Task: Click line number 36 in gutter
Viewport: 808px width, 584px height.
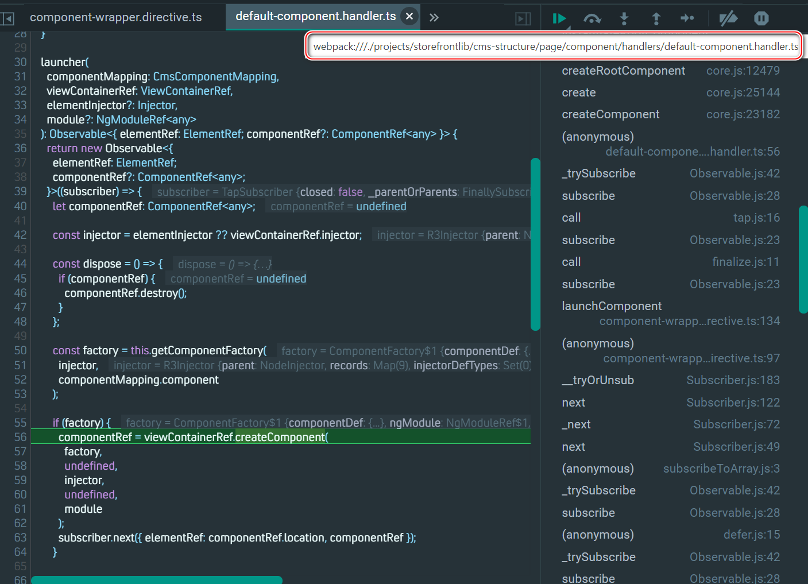Action: [x=20, y=148]
